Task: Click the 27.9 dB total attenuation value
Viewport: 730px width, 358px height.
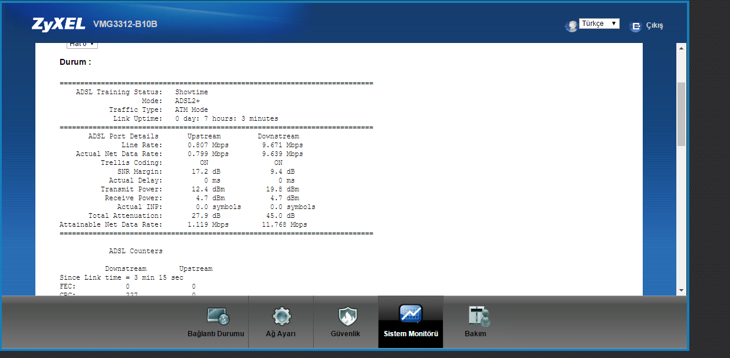Action: (x=206, y=216)
